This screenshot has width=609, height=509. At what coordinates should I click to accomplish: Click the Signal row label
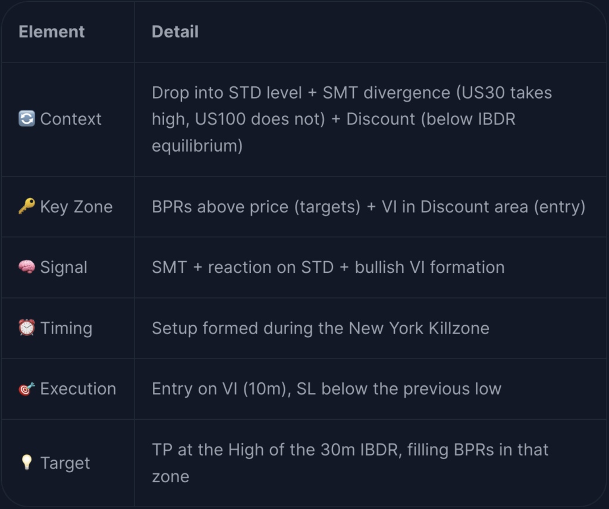[64, 268]
